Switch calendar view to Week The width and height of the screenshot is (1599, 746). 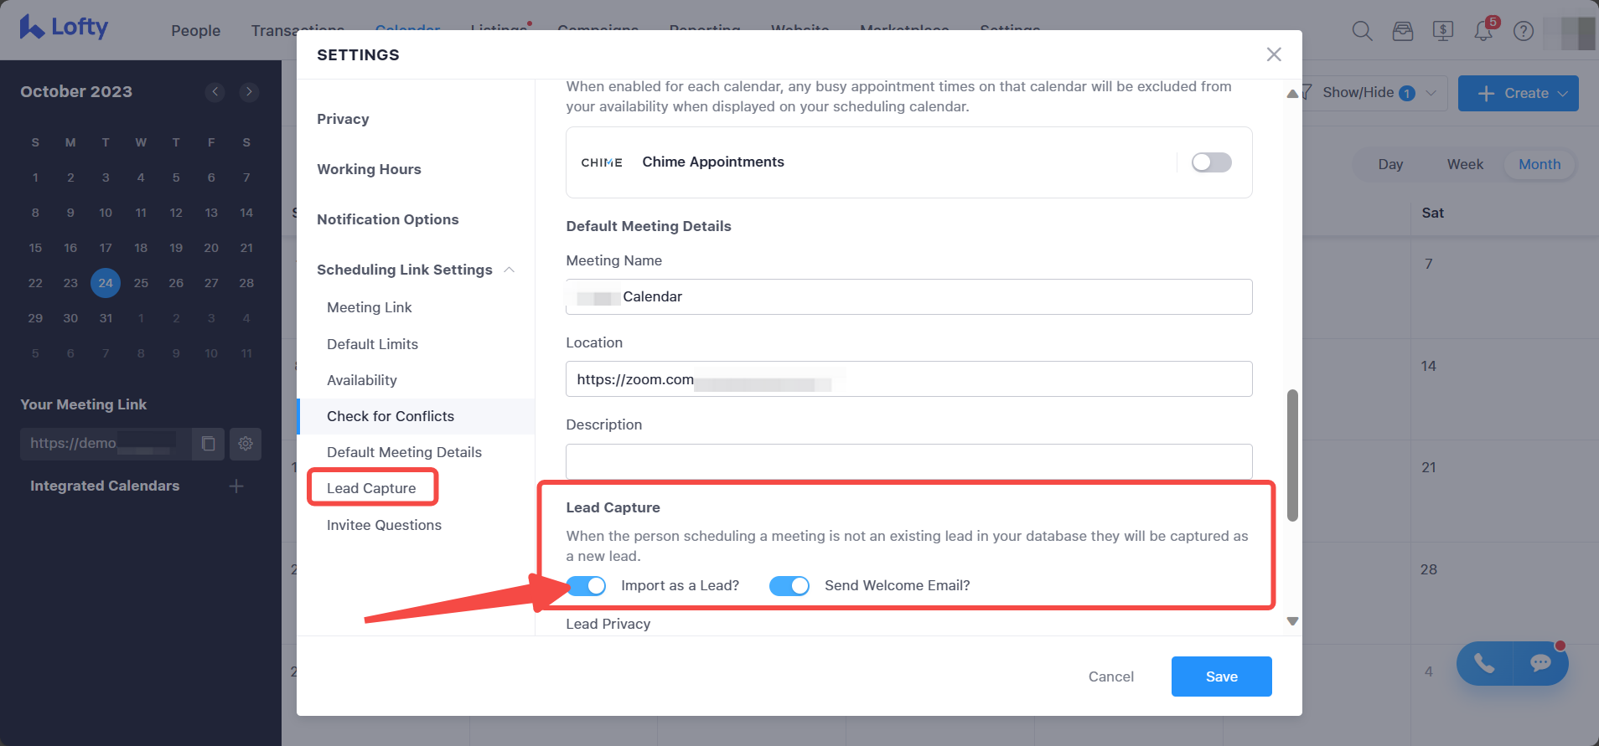(x=1464, y=164)
